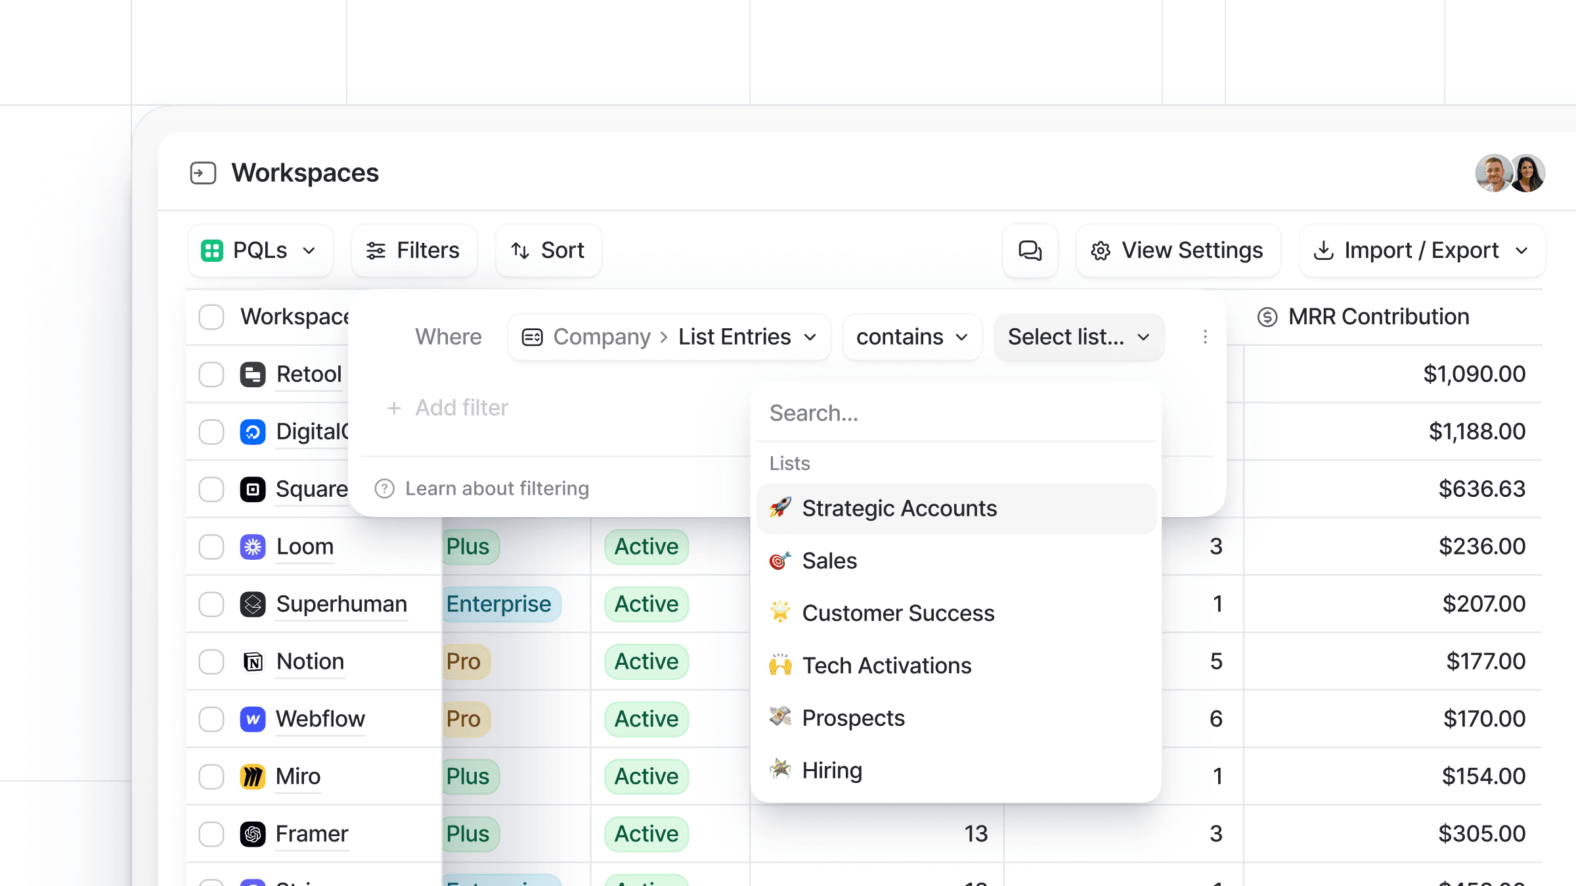Open the Import / Export dropdown
The height and width of the screenshot is (886, 1576).
point(1422,251)
